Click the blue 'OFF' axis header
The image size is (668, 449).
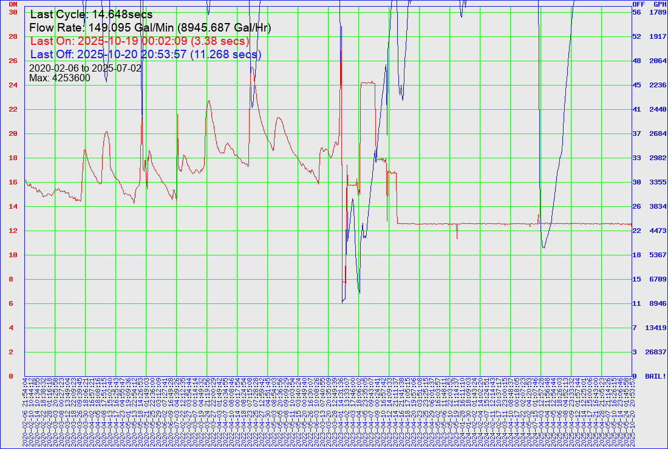[638, 4]
